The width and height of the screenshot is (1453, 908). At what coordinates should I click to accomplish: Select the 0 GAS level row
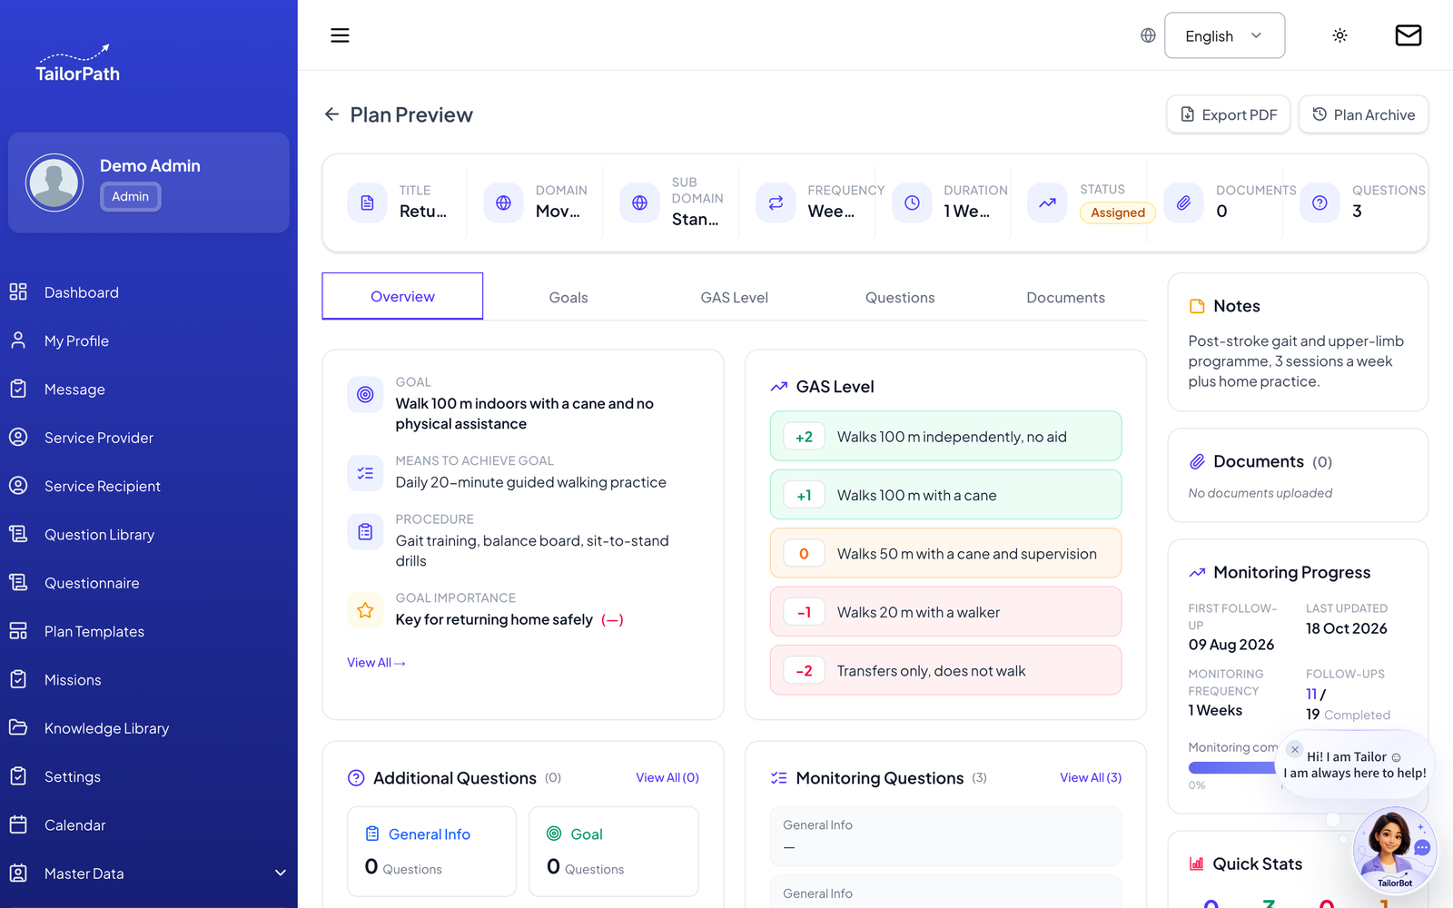coord(945,554)
